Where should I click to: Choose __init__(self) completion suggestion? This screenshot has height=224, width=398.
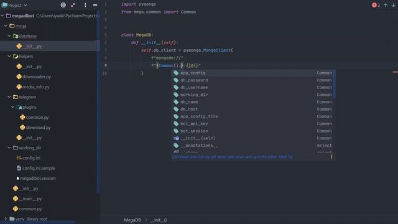tap(252, 138)
